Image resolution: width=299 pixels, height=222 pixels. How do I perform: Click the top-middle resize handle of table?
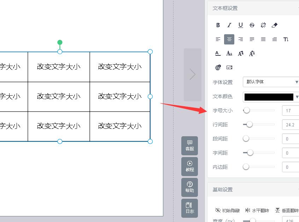[60, 52]
